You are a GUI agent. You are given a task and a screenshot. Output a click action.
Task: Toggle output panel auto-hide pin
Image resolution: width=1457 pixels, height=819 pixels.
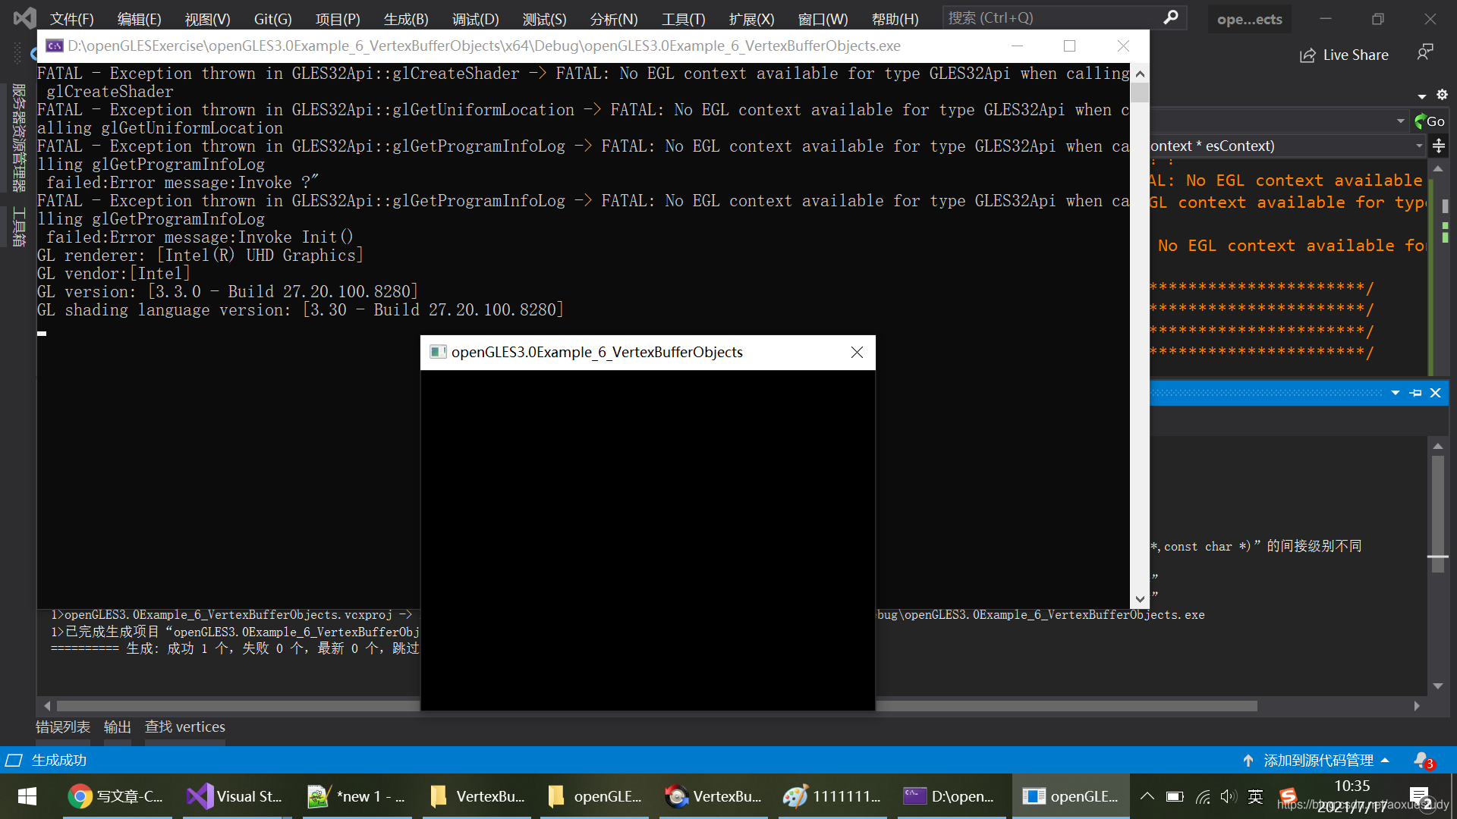click(1415, 393)
